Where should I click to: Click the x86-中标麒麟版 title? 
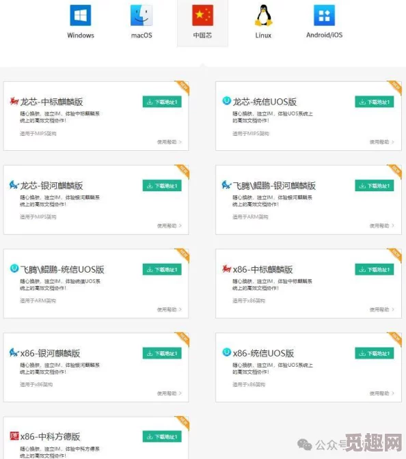pos(262,269)
